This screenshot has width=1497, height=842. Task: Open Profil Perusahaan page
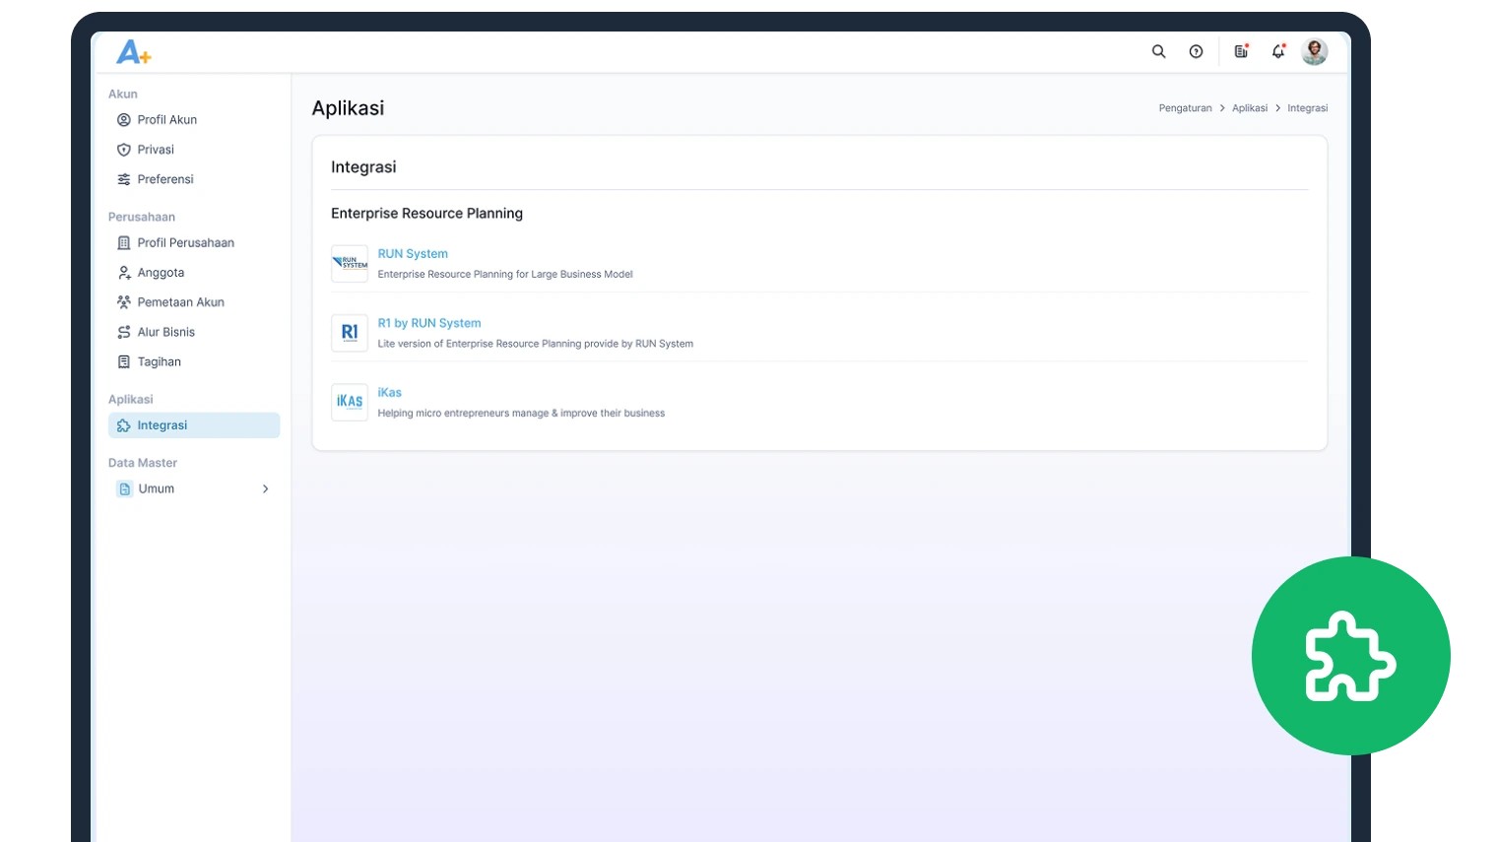pyautogui.click(x=185, y=243)
